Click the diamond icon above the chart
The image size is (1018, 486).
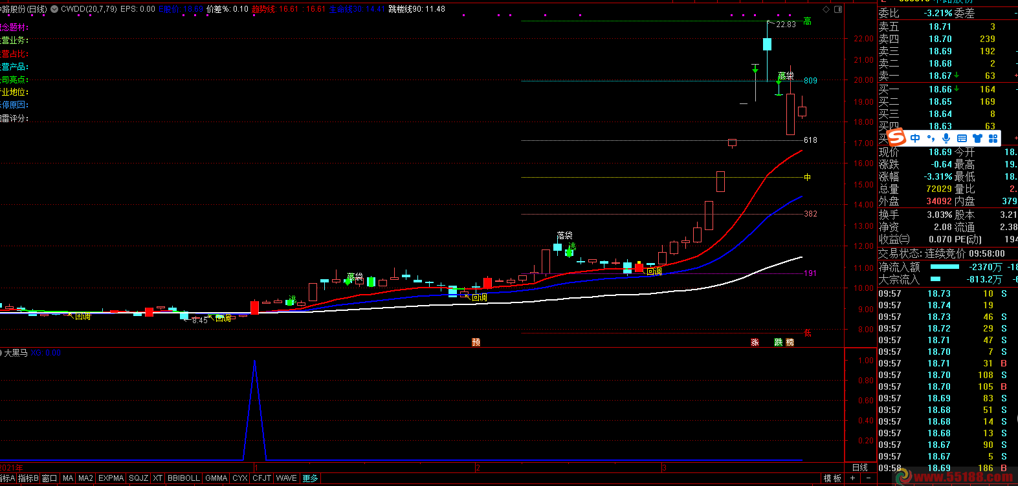click(x=826, y=9)
